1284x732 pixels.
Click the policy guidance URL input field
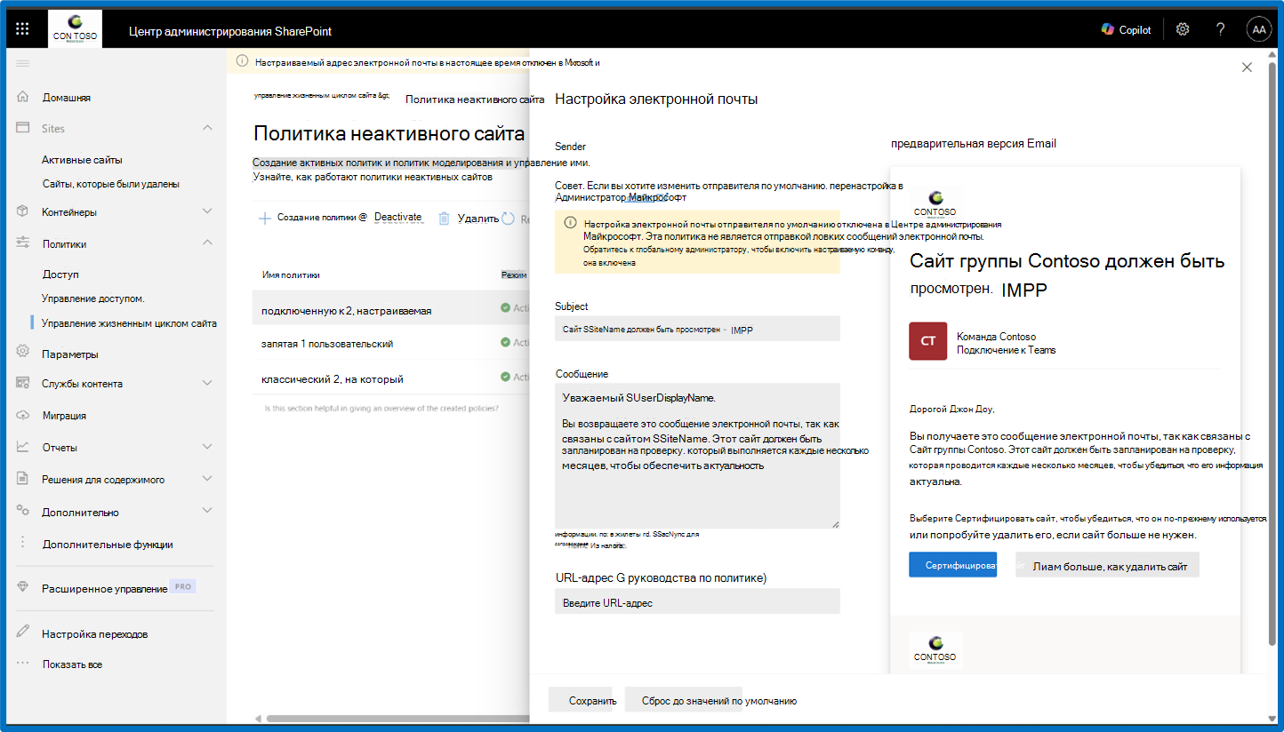[697, 601]
